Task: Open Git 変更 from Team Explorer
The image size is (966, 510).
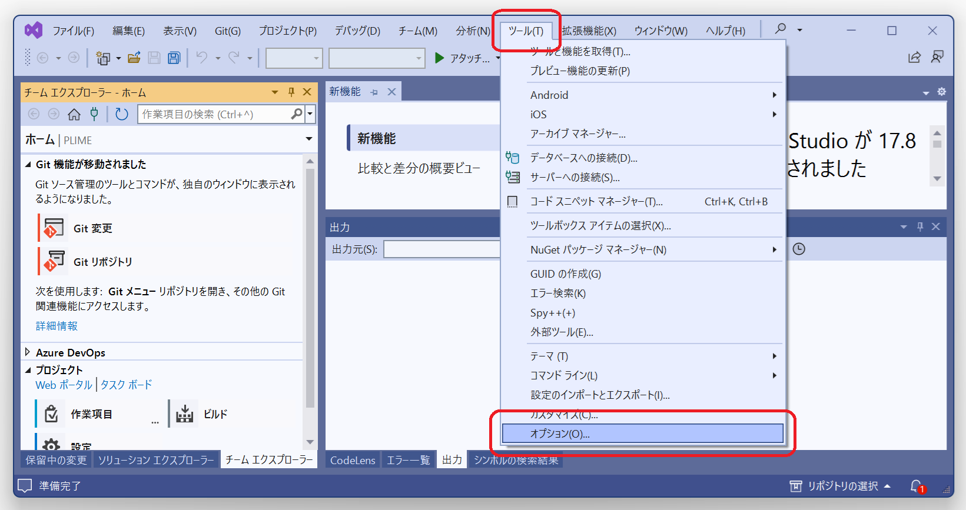Action: tap(76, 228)
